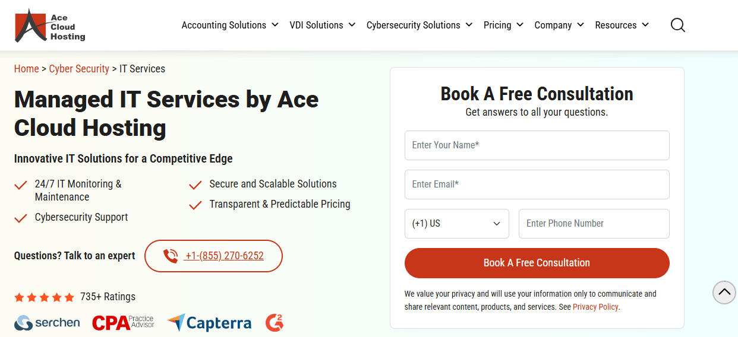This screenshot has height=337, width=738.
Task: Click the CPA Practice Advisor logo
Action: [x=123, y=323]
